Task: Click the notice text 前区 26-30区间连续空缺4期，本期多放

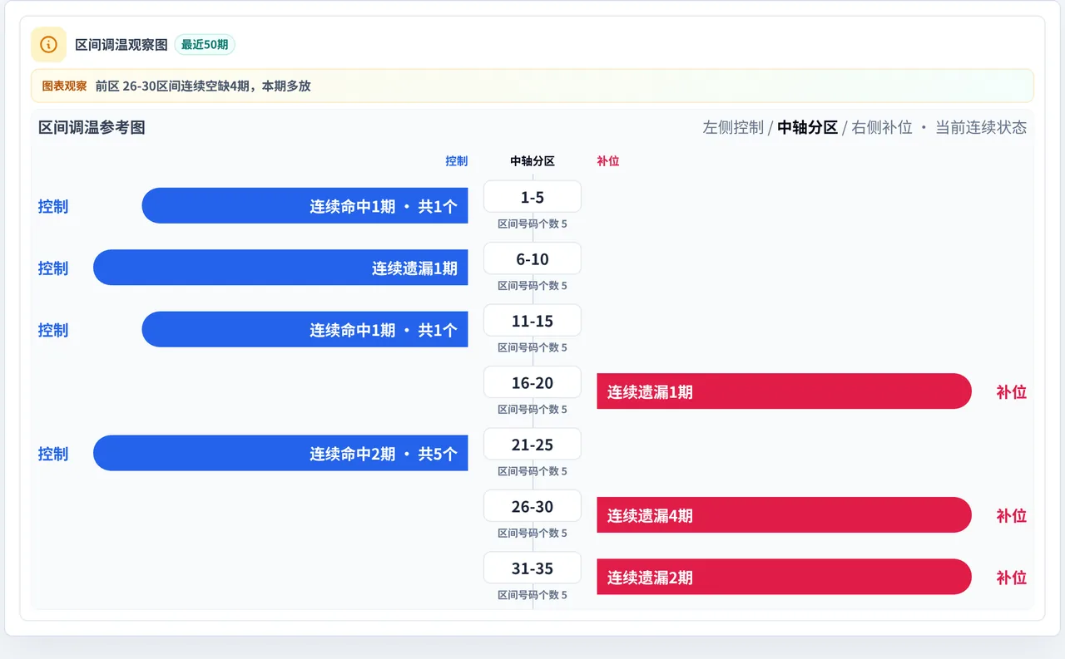Action: point(203,86)
